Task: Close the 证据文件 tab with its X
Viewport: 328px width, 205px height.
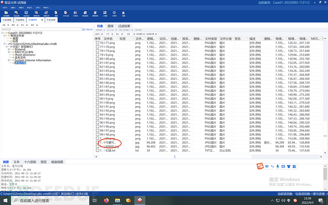Action: coord(42,20)
